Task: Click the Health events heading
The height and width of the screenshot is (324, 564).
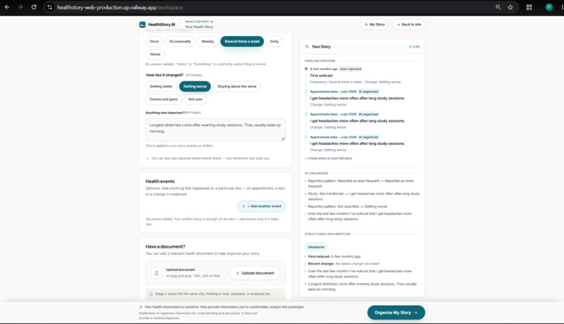Action: 160,181
